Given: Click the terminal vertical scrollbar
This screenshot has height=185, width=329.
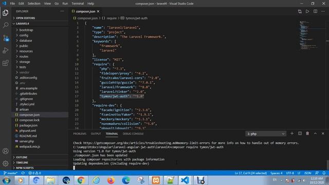Looking at the screenshot, I should pos(328,165).
